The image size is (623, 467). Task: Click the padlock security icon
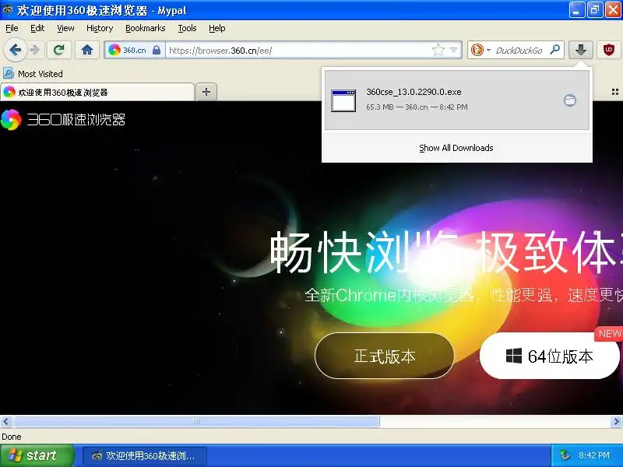pos(157,50)
